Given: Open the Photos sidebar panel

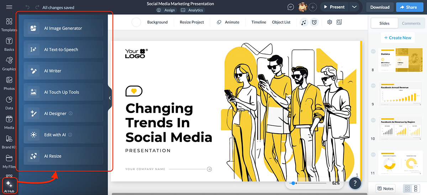Looking at the screenshot, I should coord(9,83).
